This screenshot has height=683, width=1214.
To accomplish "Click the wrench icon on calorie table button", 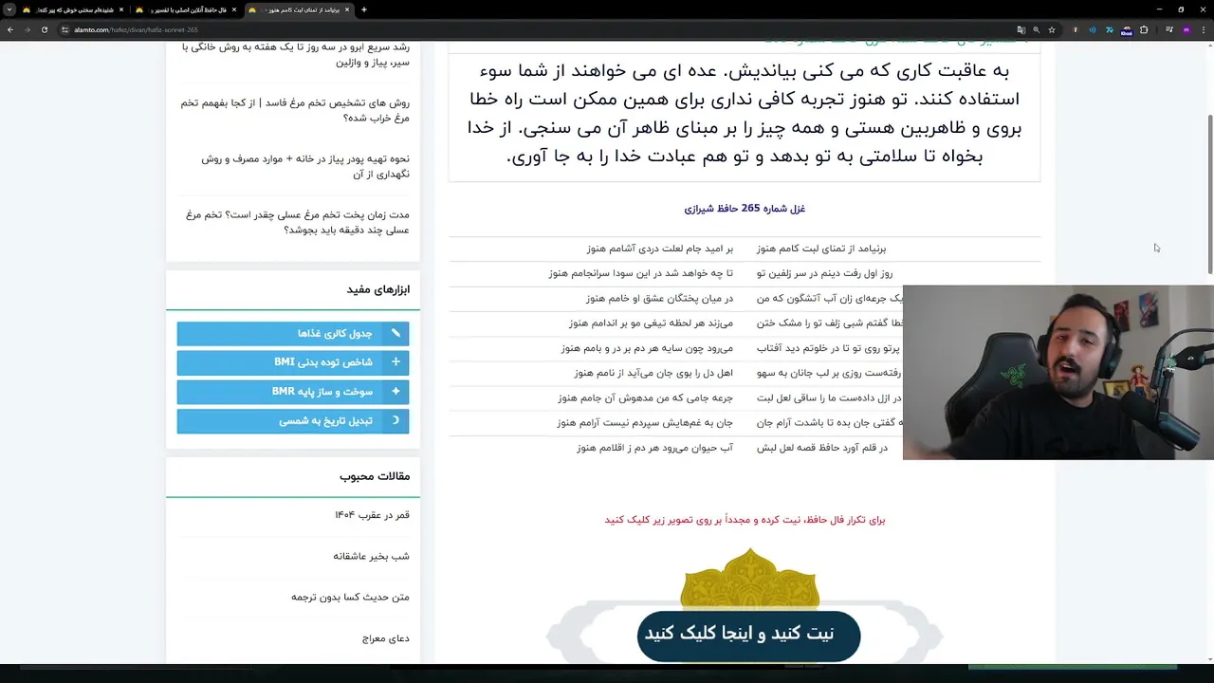I will (x=395, y=333).
